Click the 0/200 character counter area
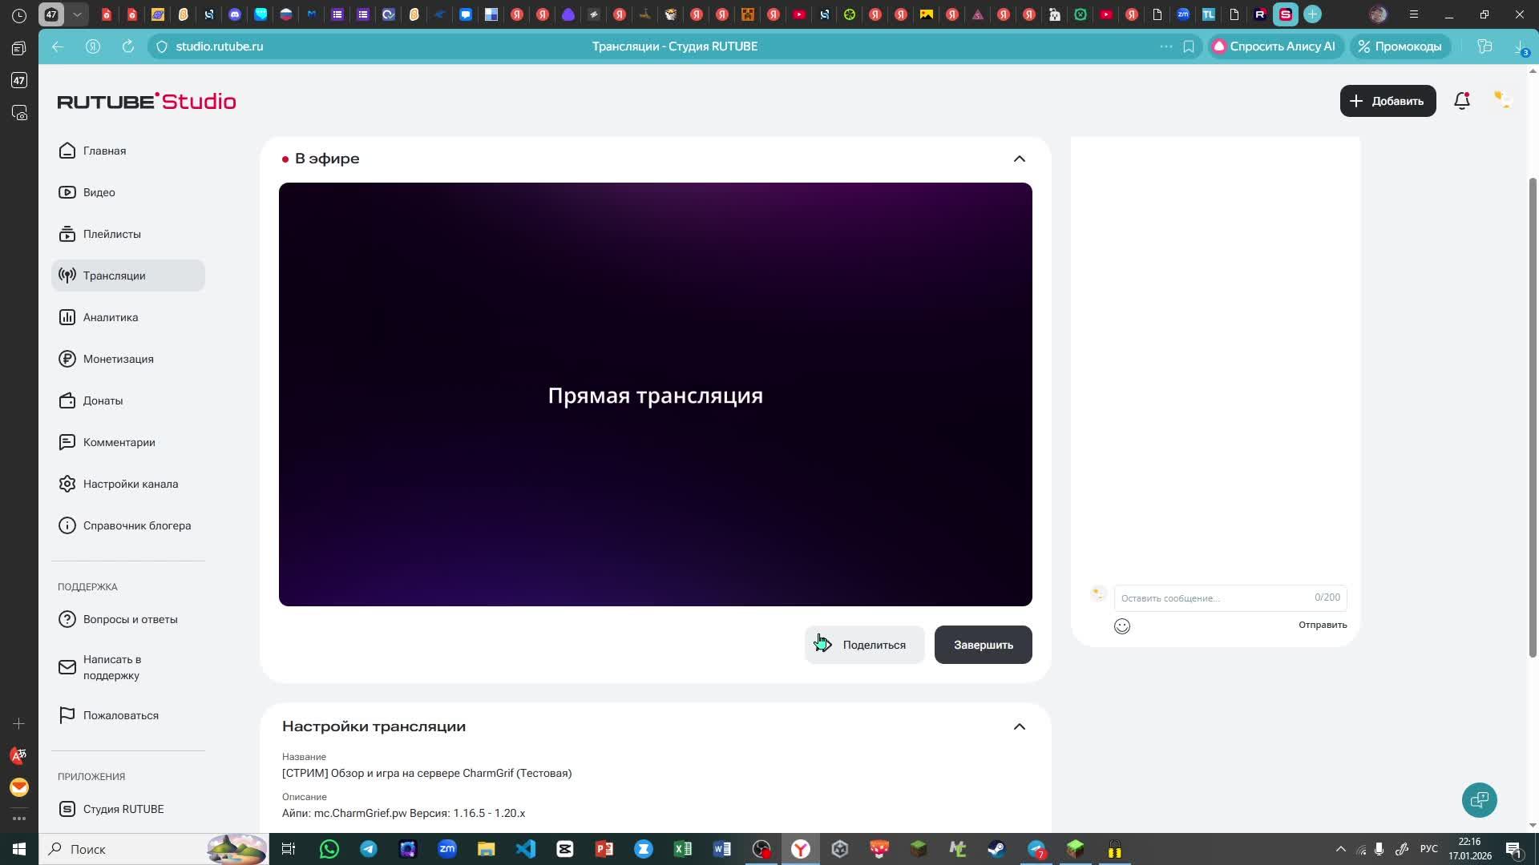 coord(1327,597)
